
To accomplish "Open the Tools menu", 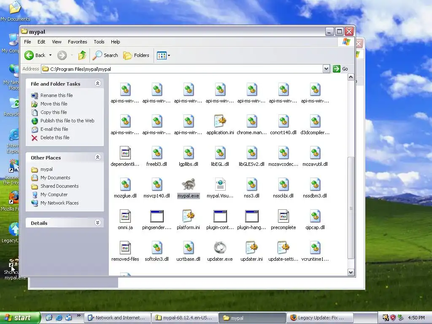I will point(99,42).
